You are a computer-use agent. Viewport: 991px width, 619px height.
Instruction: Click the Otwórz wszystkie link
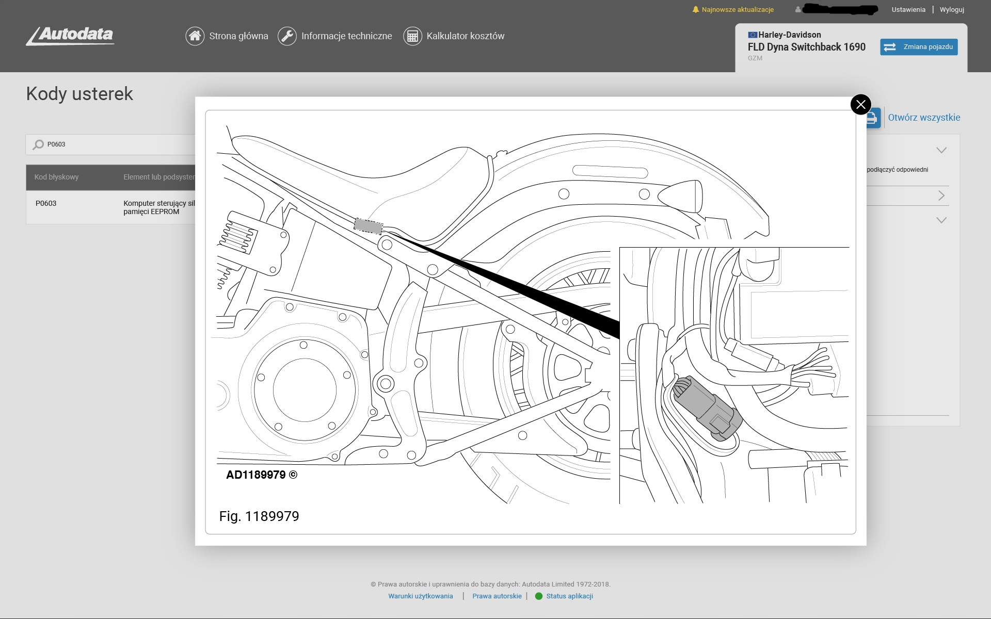(x=924, y=118)
